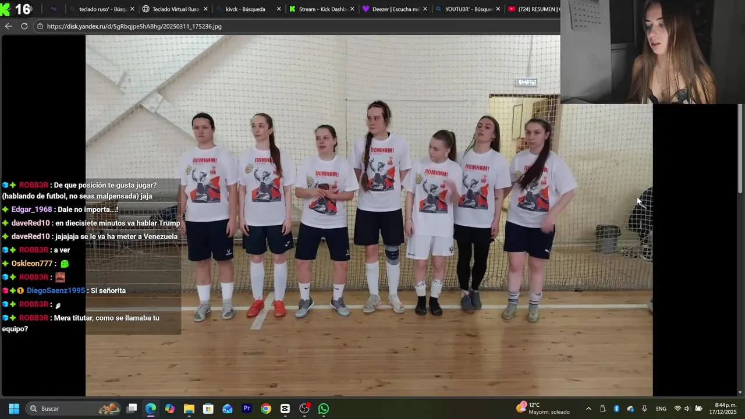Screen dimensions: 745x419
Task: Click the disk.yandex.ru address bar
Action: [x=297, y=26]
